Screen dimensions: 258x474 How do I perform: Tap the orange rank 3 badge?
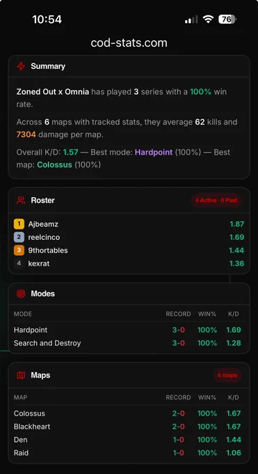(19, 250)
